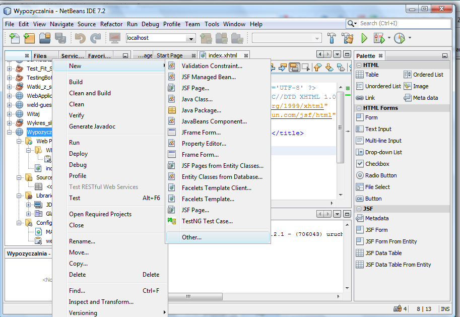Open the Profile Project dropdown arrow
Screen dimensions: 460x317
[410, 38]
